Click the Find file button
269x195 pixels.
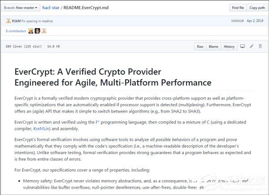(x=238, y=8)
